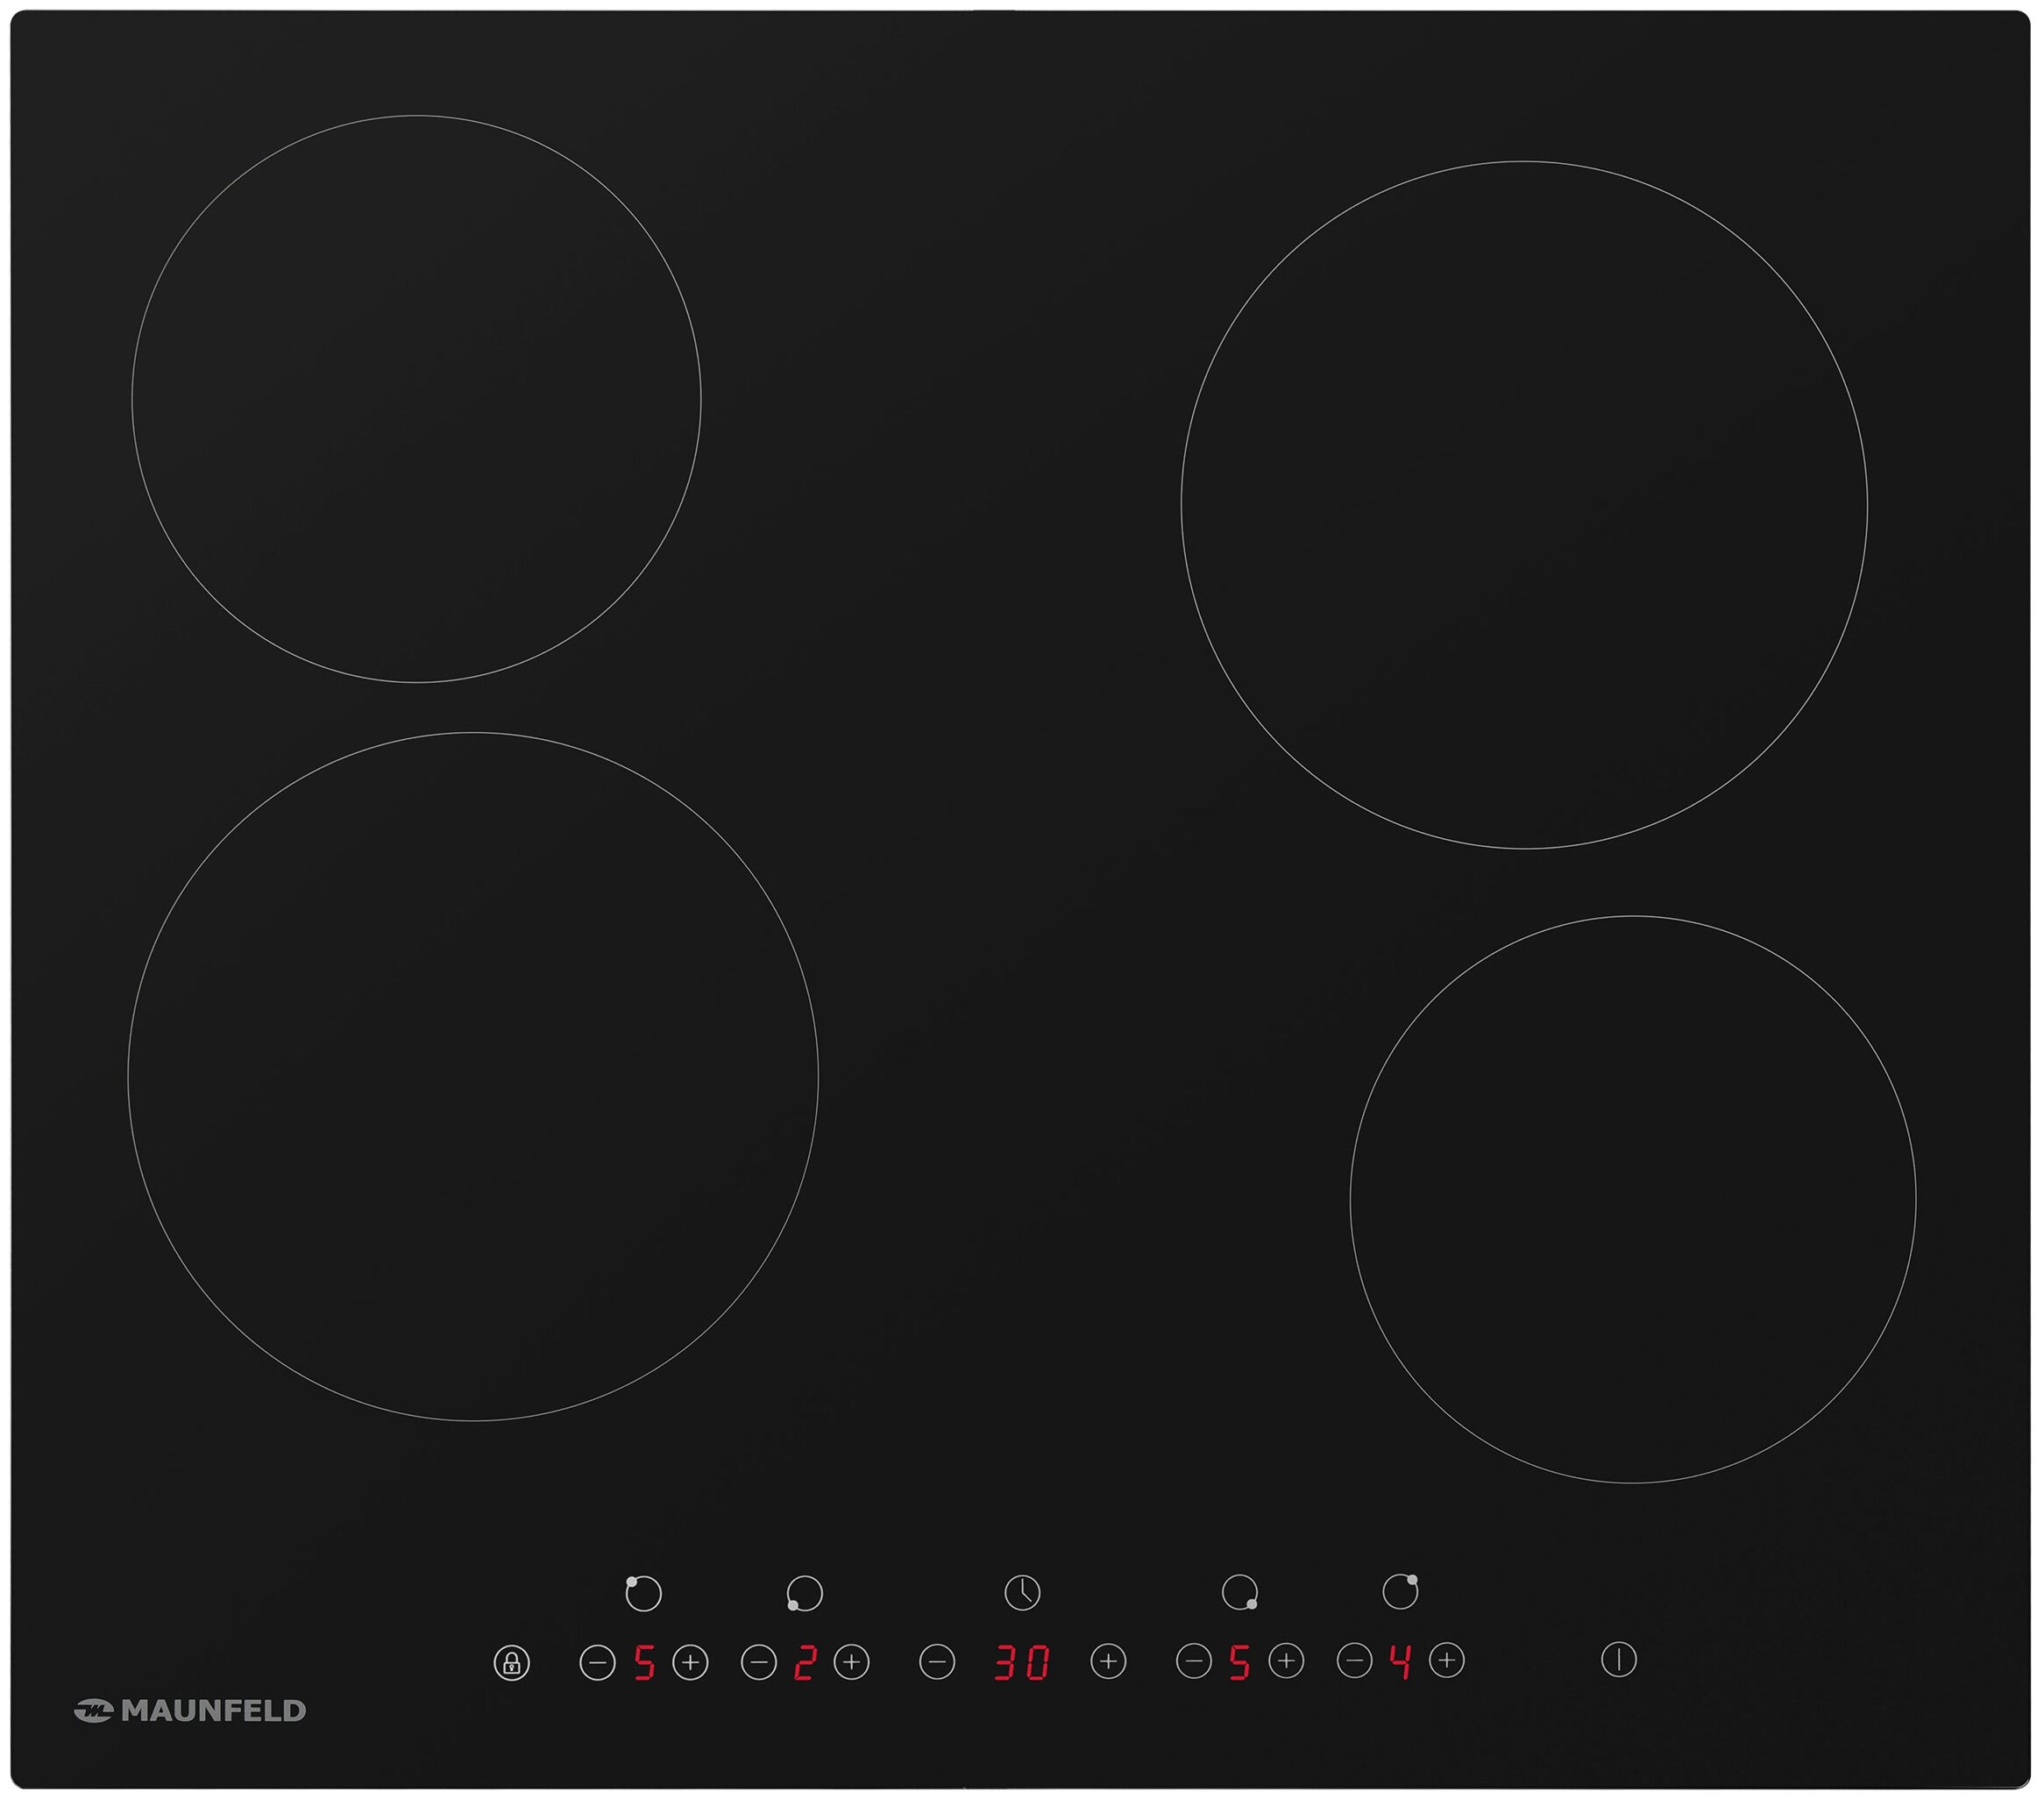Tap the 30 timer display

coord(1021,1663)
